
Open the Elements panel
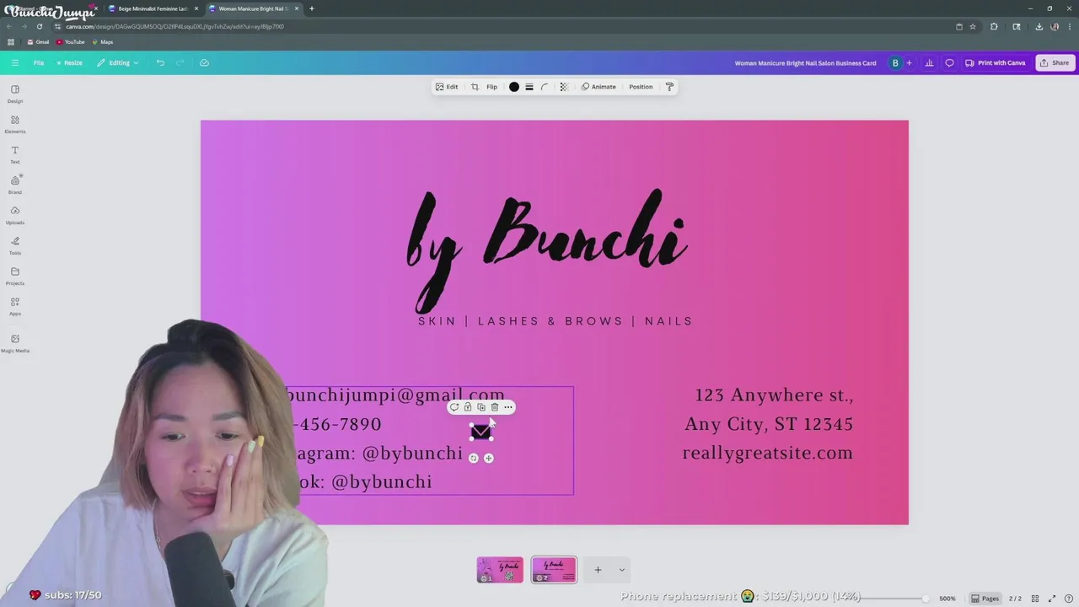14,124
